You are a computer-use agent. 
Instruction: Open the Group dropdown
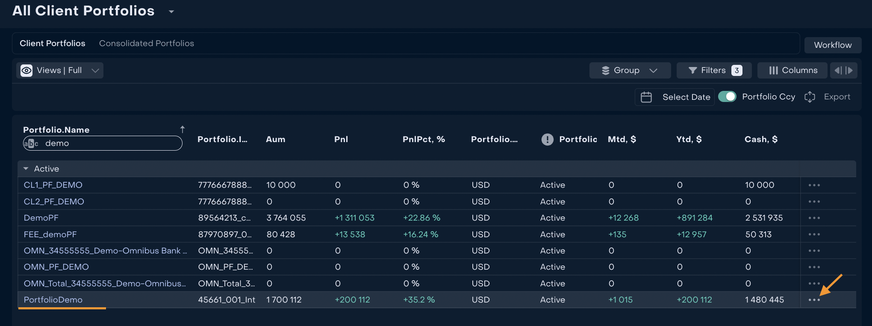tap(630, 70)
